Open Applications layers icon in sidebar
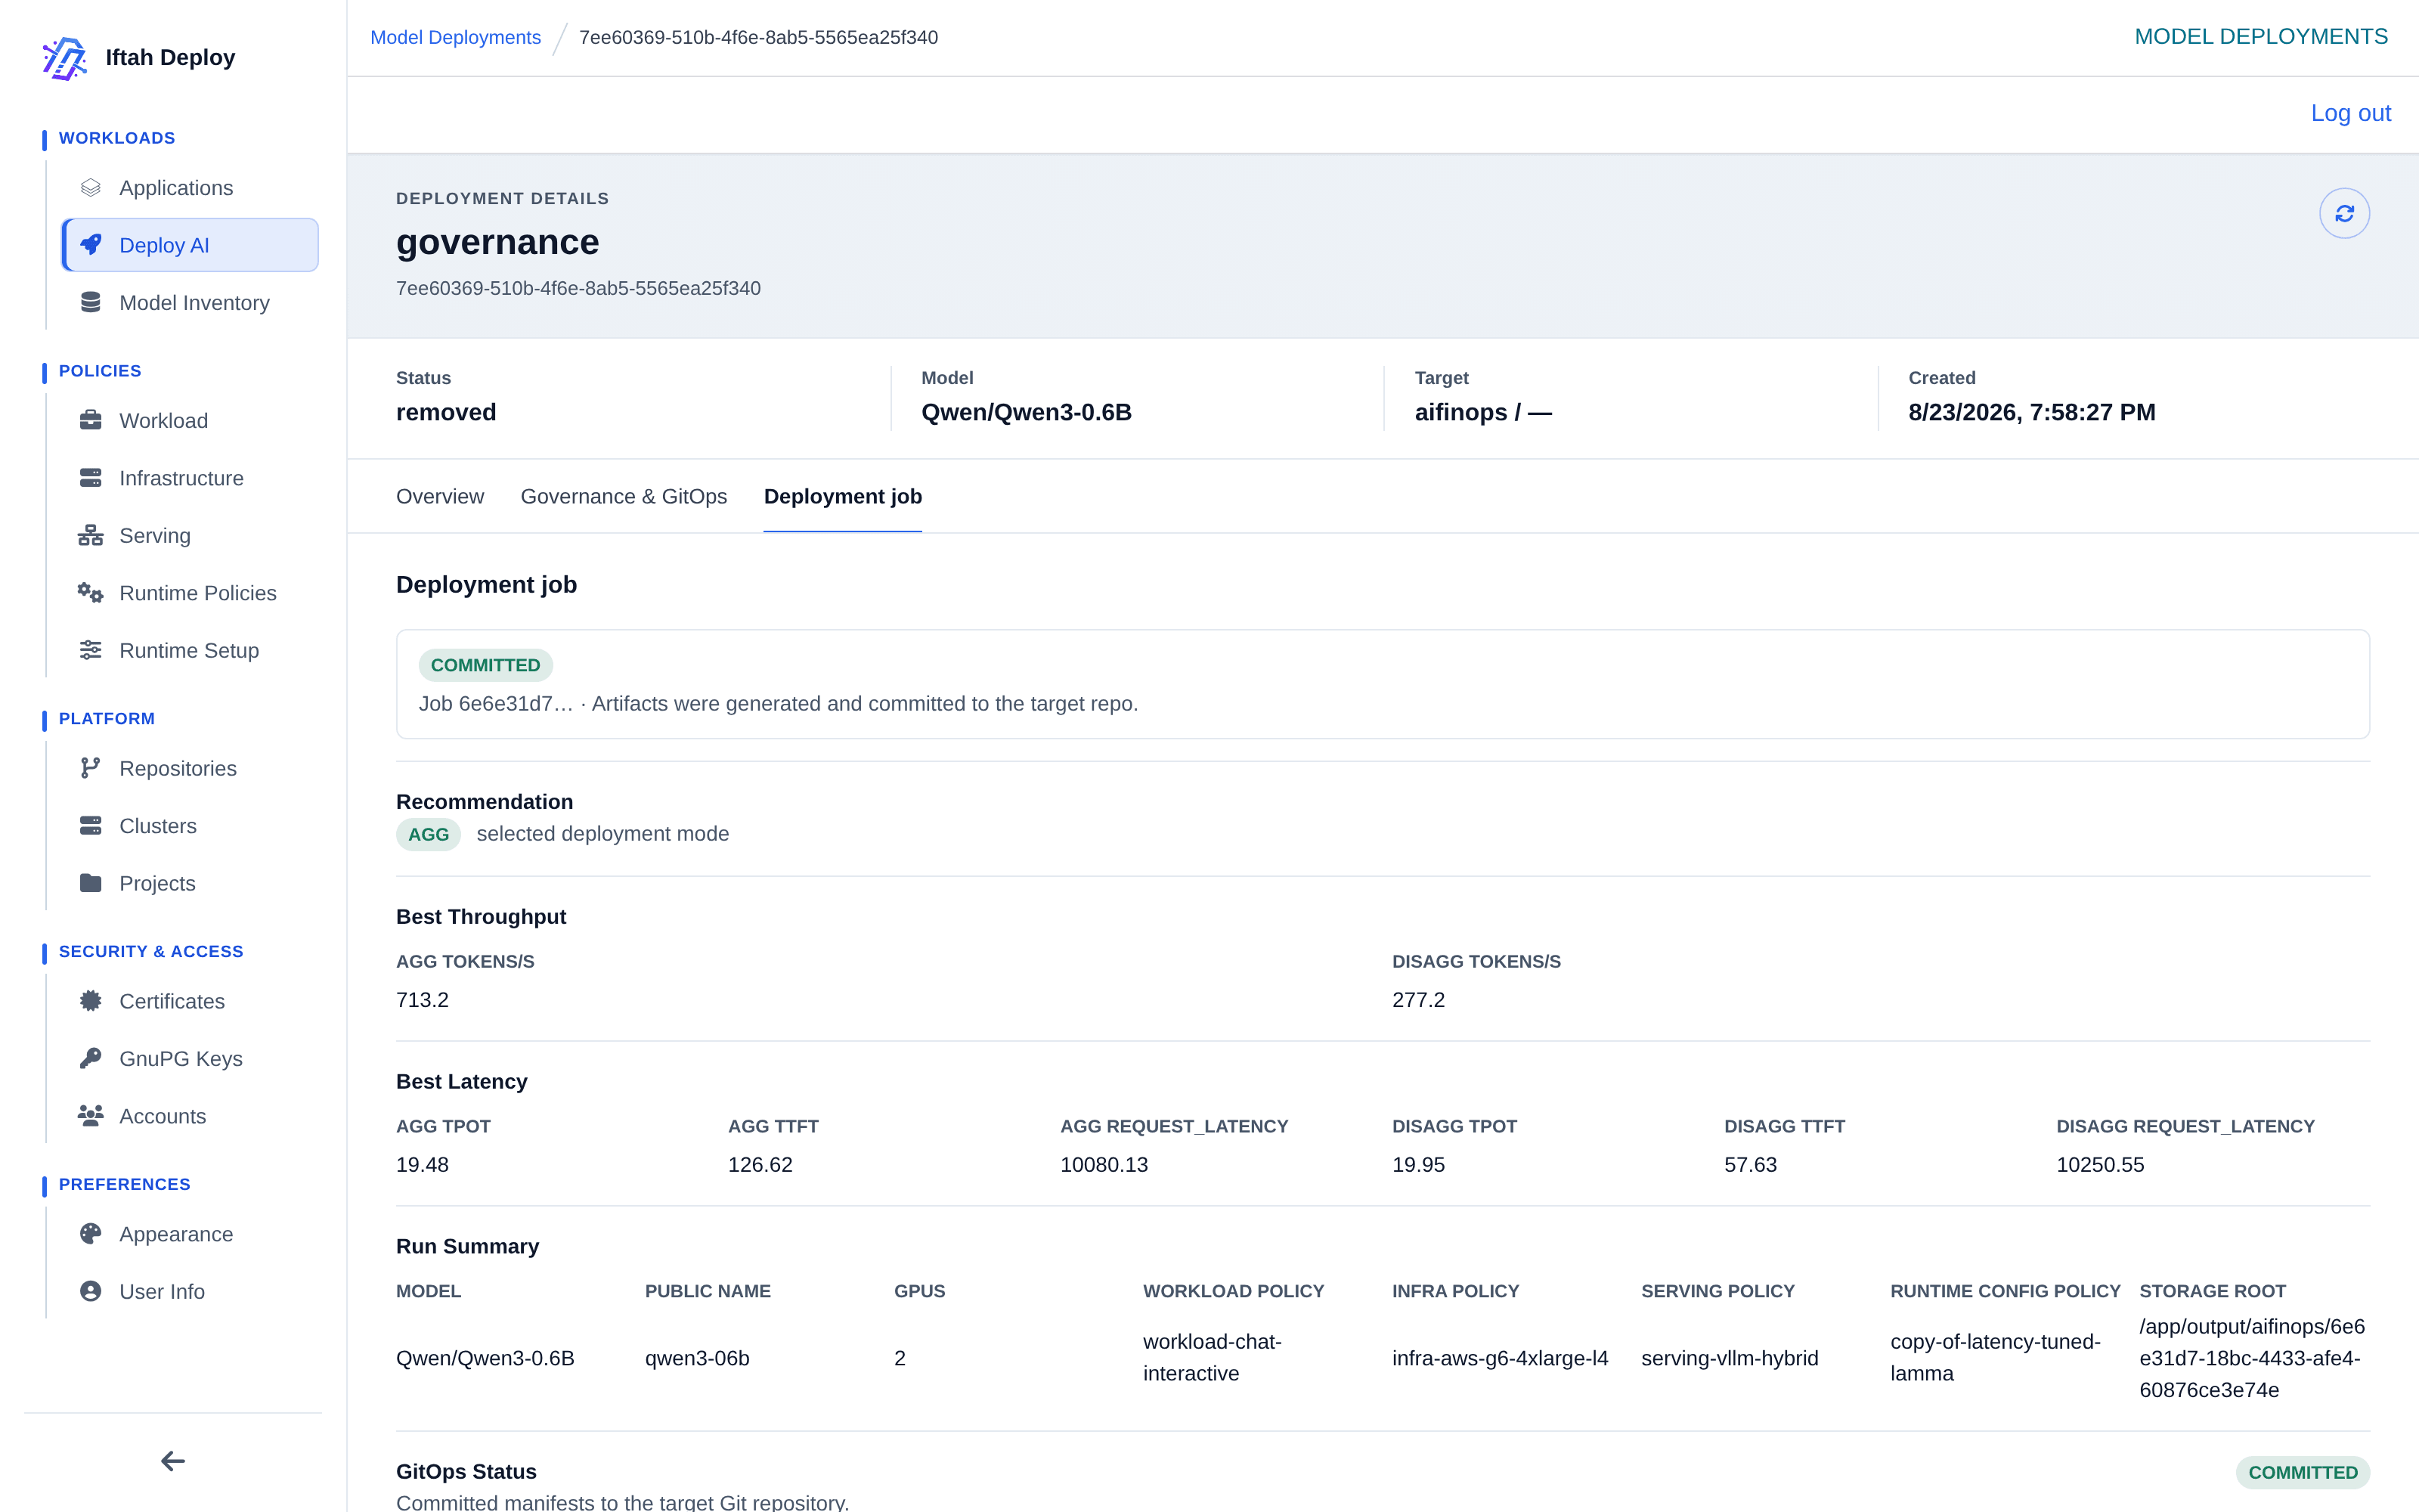The width and height of the screenshot is (2419, 1512). (91, 188)
